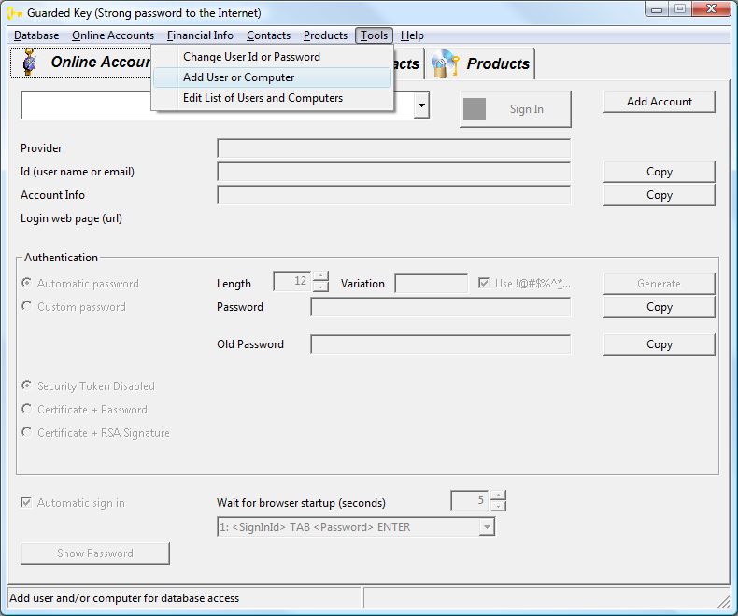Viewport: 738px width, 616px height.
Task: Click the Length value field
Action: pyautogui.click(x=292, y=281)
